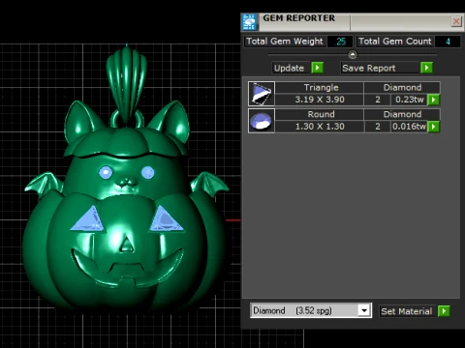Click the Set Material button
465x348 pixels.
tap(407, 311)
